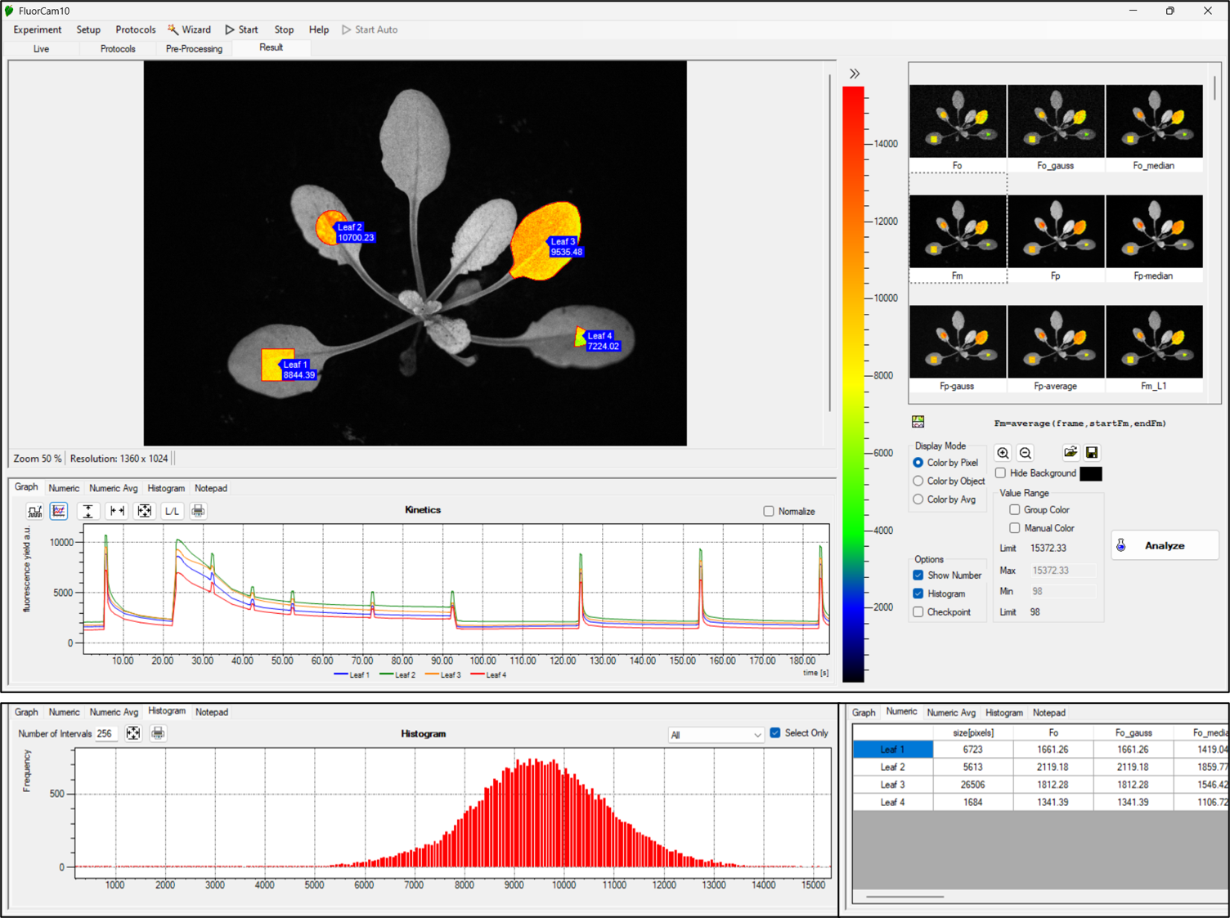Screen dimensions: 1230x918
Task: Expand the double-chevron panel arrow
Action: click(855, 74)
